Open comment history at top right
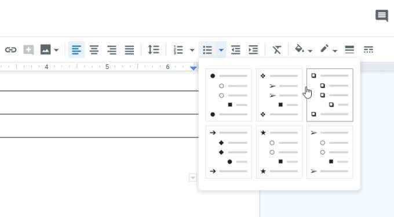The height and width of the screenshot is (217, 394). coord(382,16)
